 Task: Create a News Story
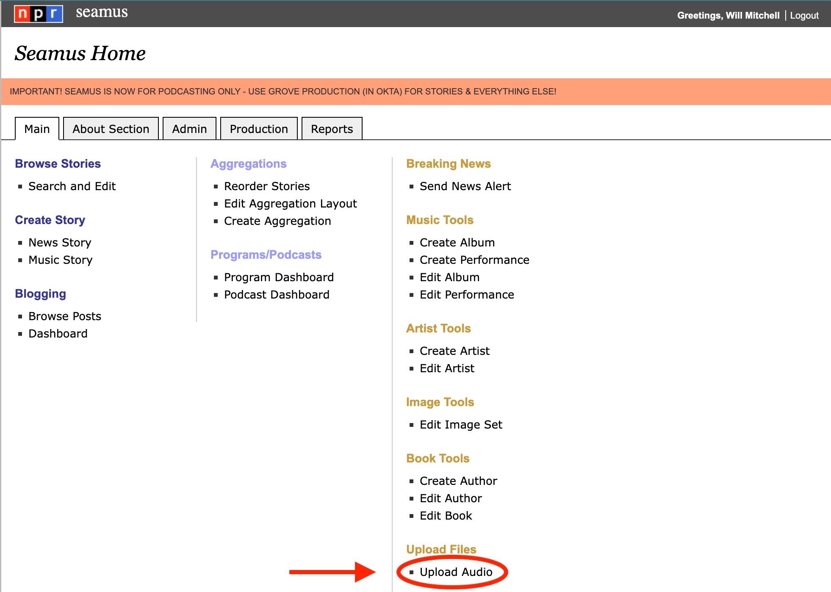[60, 243]
